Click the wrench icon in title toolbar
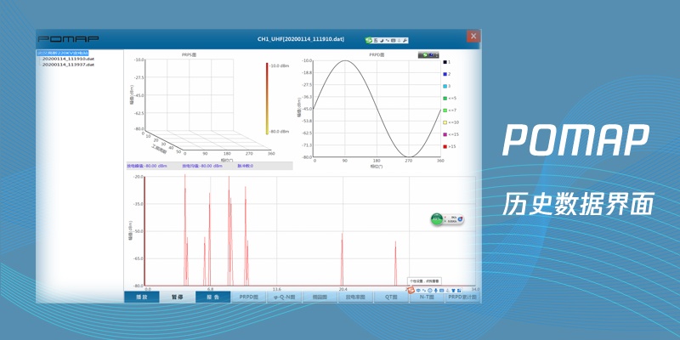The height and width of the screenshot is (340, 680). pos(405,40)
